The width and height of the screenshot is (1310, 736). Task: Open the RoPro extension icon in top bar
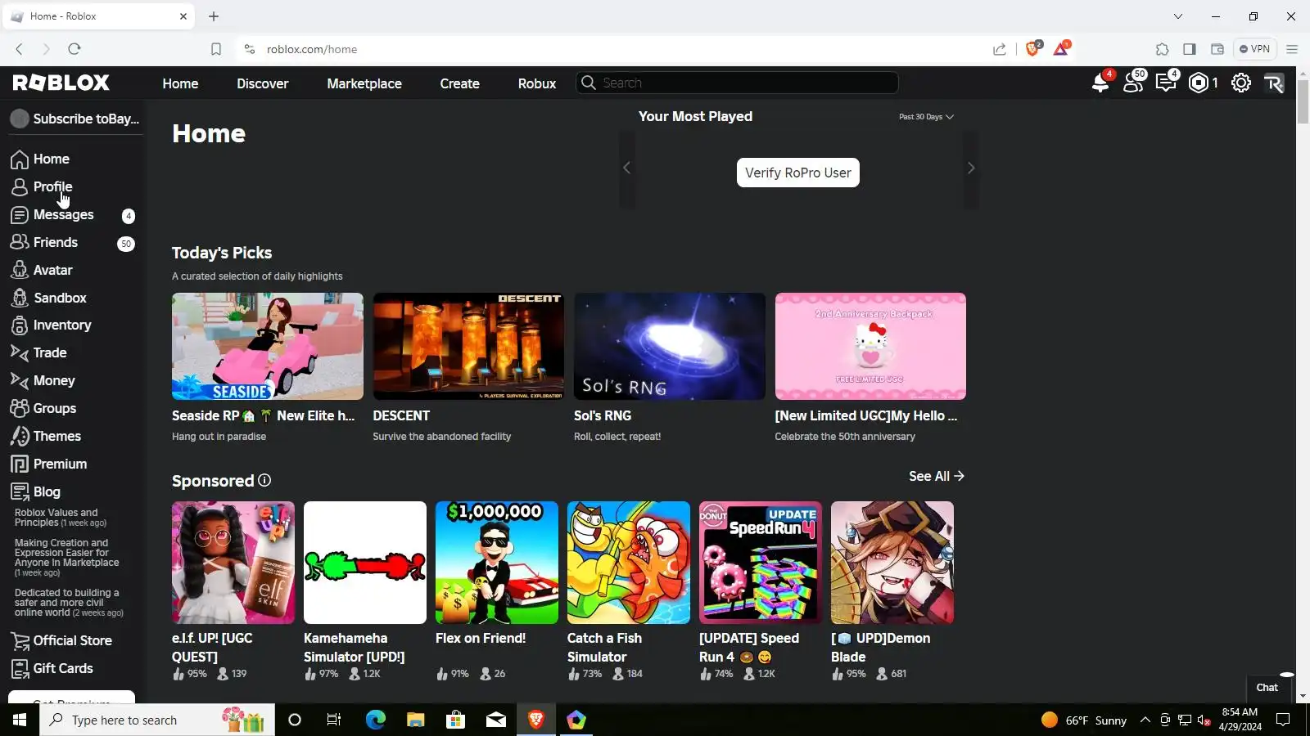[x=1274, y=83]
